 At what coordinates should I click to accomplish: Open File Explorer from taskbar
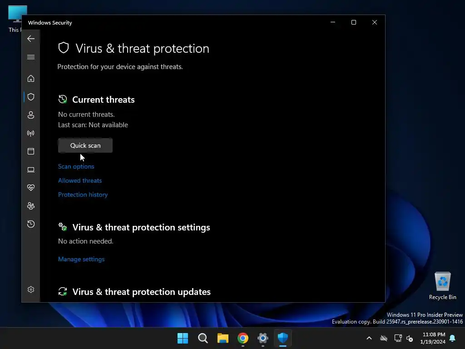click(223, 338)
